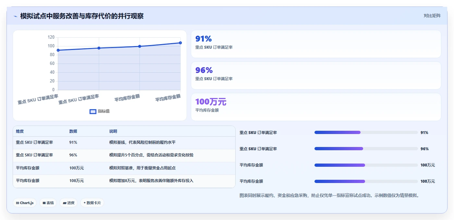This screenshot has width=454, height=220.
Task: Click the panel title 模拟试点中服务改善与库存代价的并行观察
Action: (x=82, y=16)
